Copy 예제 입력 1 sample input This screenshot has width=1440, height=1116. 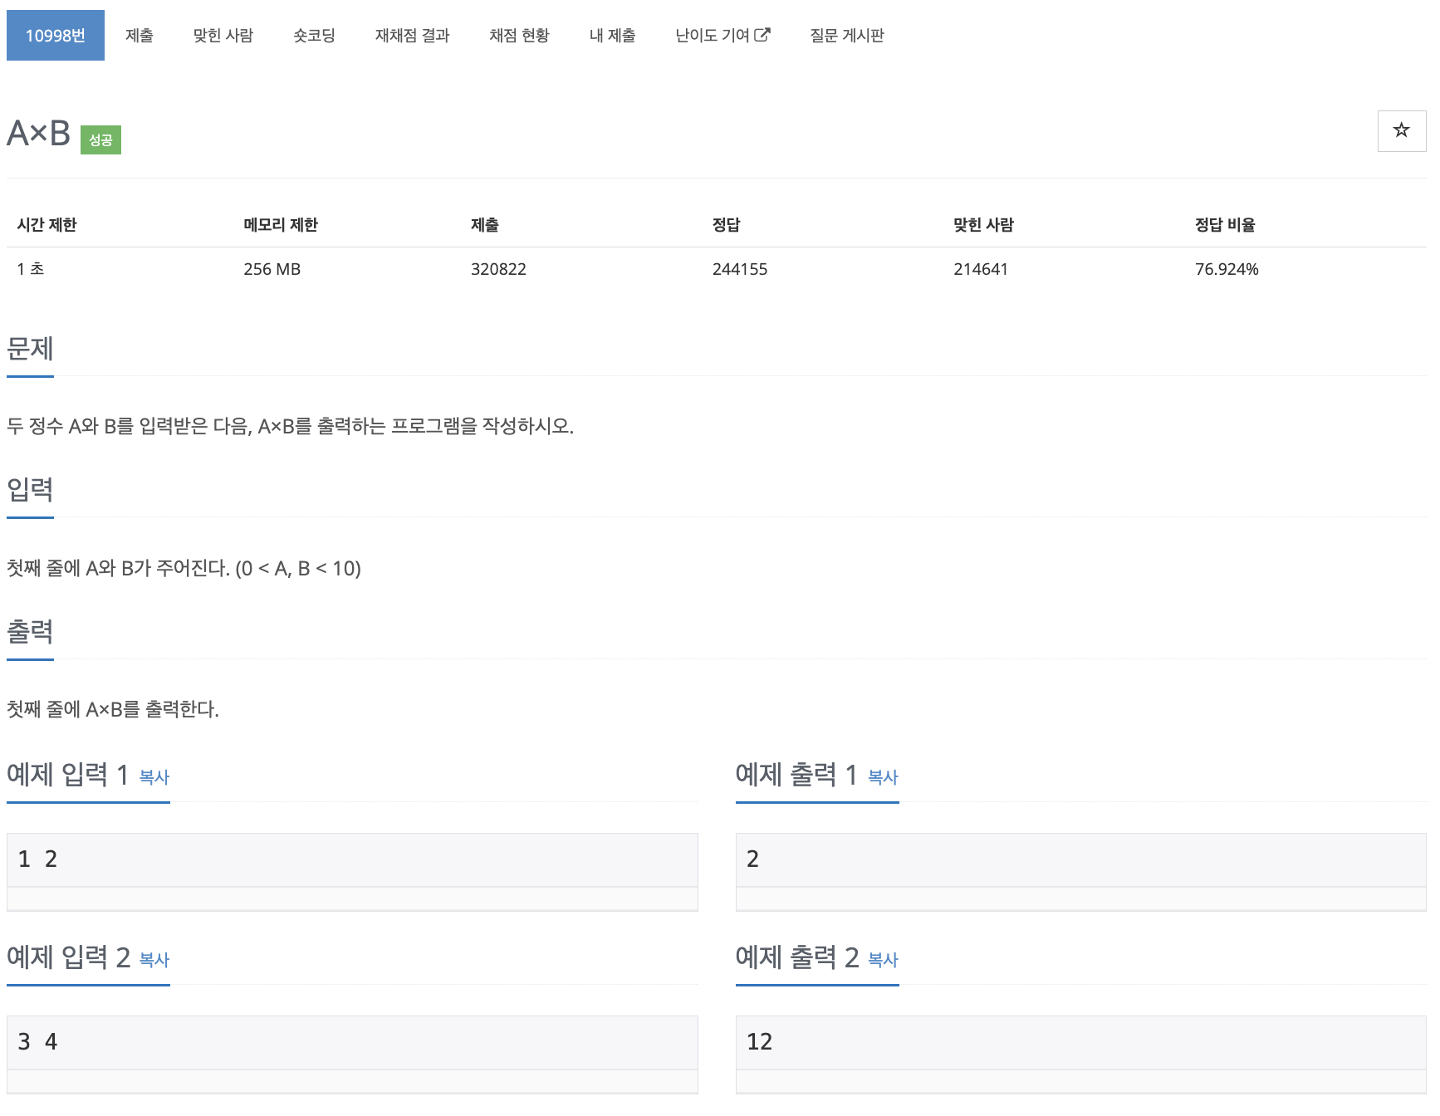pos(154,778)
